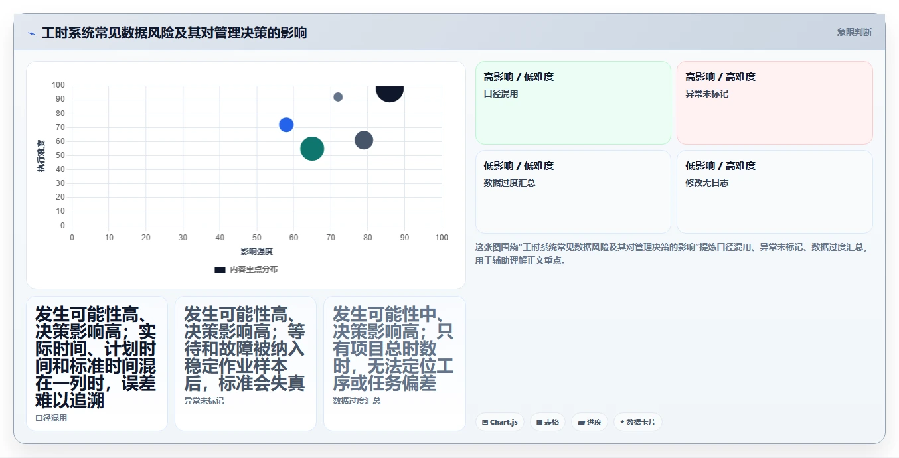Open the 高影响 / 高难度 quadrant card

coord(774,103)
